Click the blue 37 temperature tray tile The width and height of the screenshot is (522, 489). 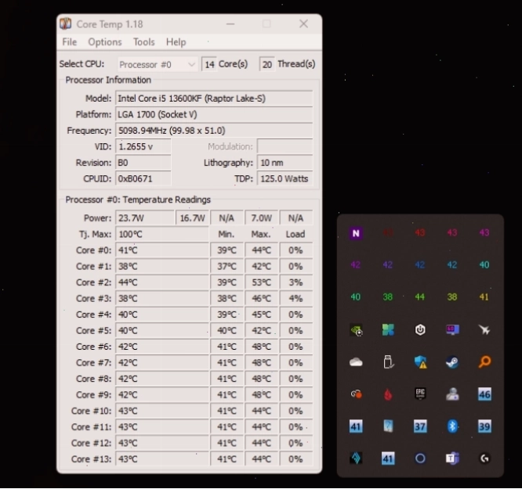[420, 426]
